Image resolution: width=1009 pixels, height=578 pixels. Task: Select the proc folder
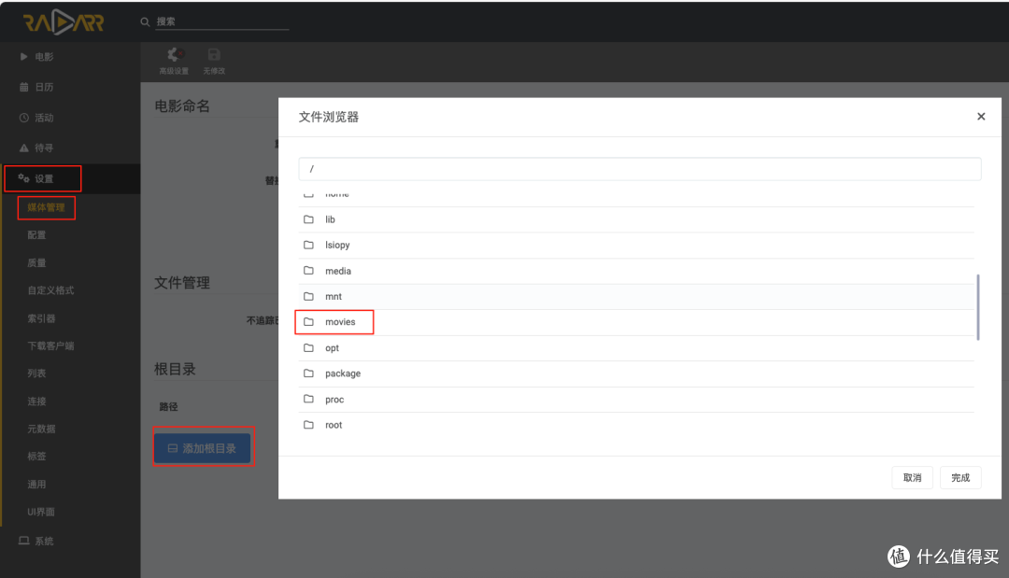click(636, 400)
